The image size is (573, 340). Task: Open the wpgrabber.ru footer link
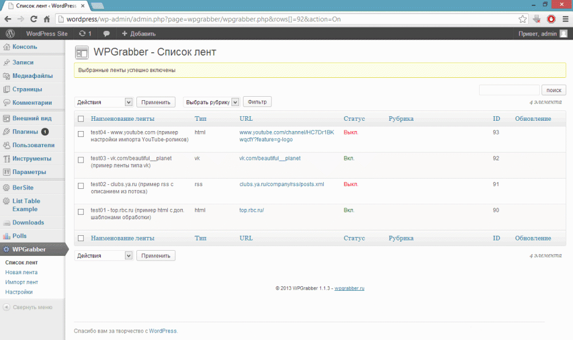click(x=350, y=288)
